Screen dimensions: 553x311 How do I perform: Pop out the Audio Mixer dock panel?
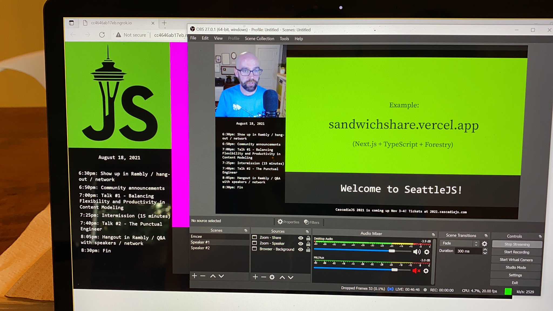tap(433, 235)
